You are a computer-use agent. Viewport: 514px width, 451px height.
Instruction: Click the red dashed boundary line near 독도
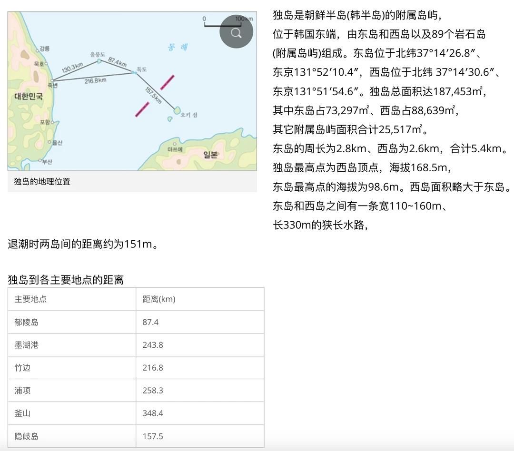pos(167,81)
